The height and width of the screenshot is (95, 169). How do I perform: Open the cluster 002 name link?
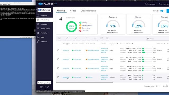[66, 59]
